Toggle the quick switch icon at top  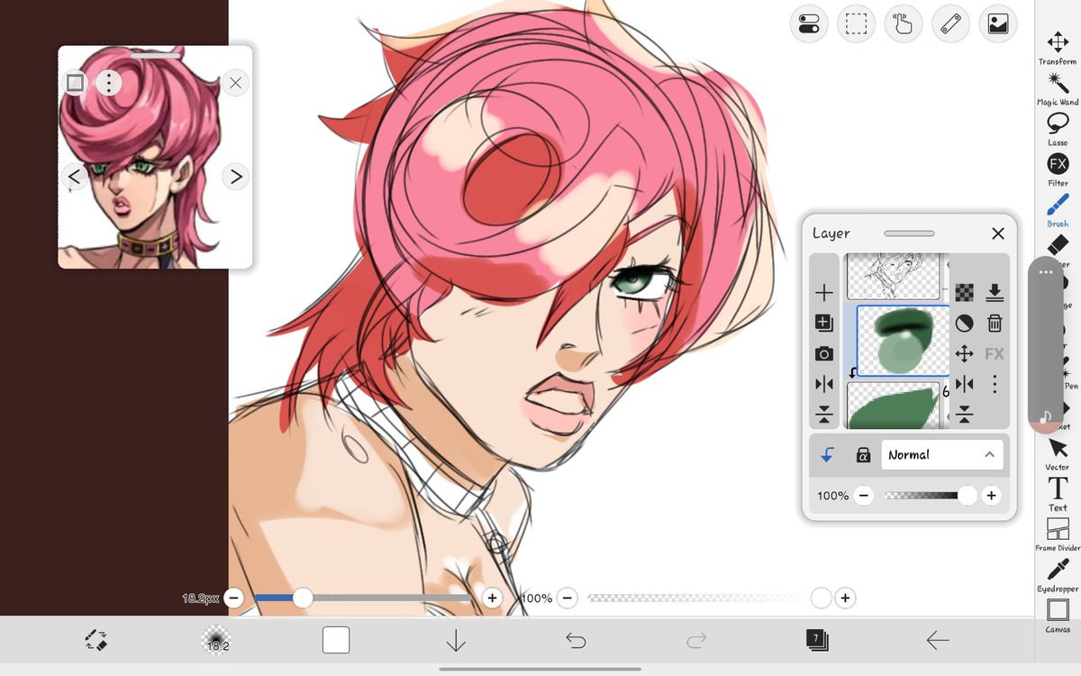tap(809, 24)
